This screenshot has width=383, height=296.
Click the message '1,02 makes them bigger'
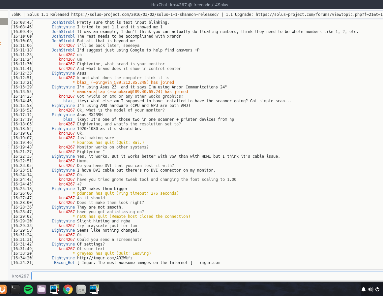103,189
